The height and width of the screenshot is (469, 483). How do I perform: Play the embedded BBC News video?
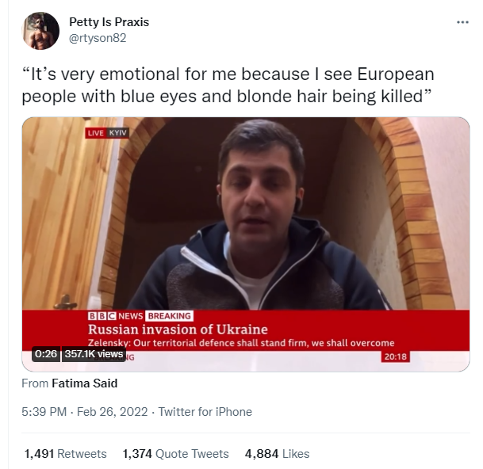click(246, 244)
